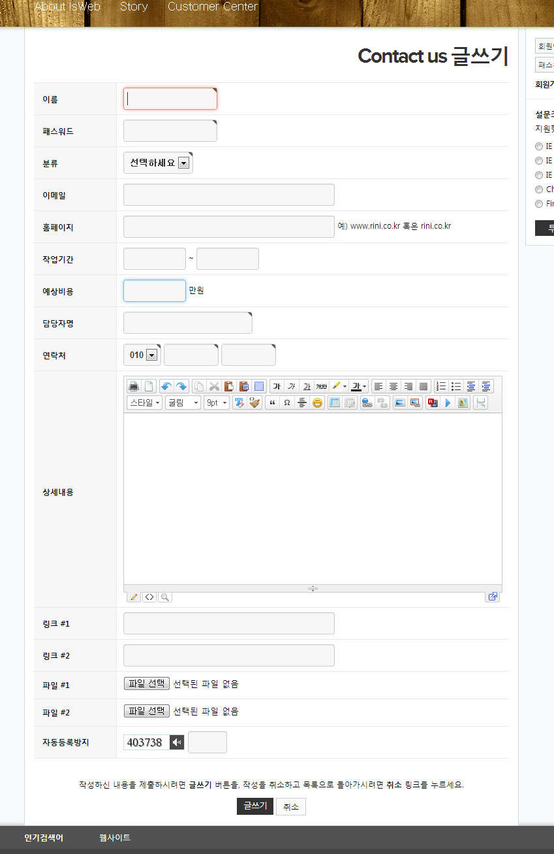Choose the Fir... poll radio option
This screenshot has height=854, width=554.
[x=539, y=204]
